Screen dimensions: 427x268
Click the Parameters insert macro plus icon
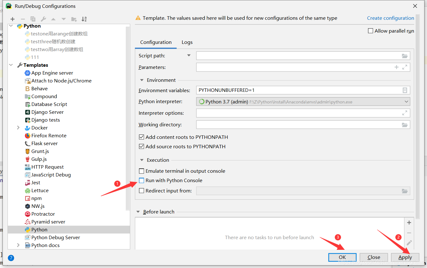[x=397, y=67]
